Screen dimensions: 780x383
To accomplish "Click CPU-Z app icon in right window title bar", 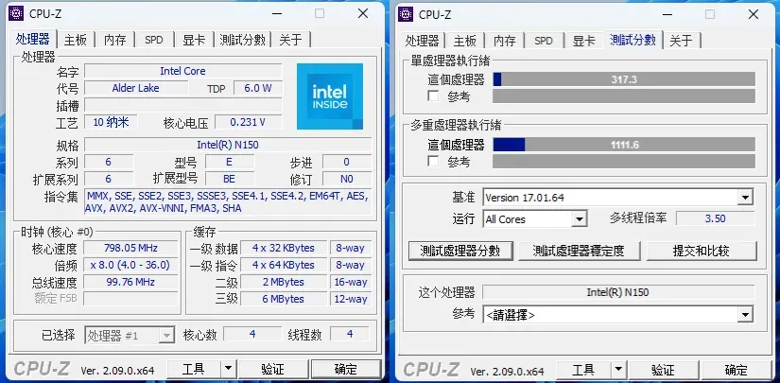I will point(407,14).
